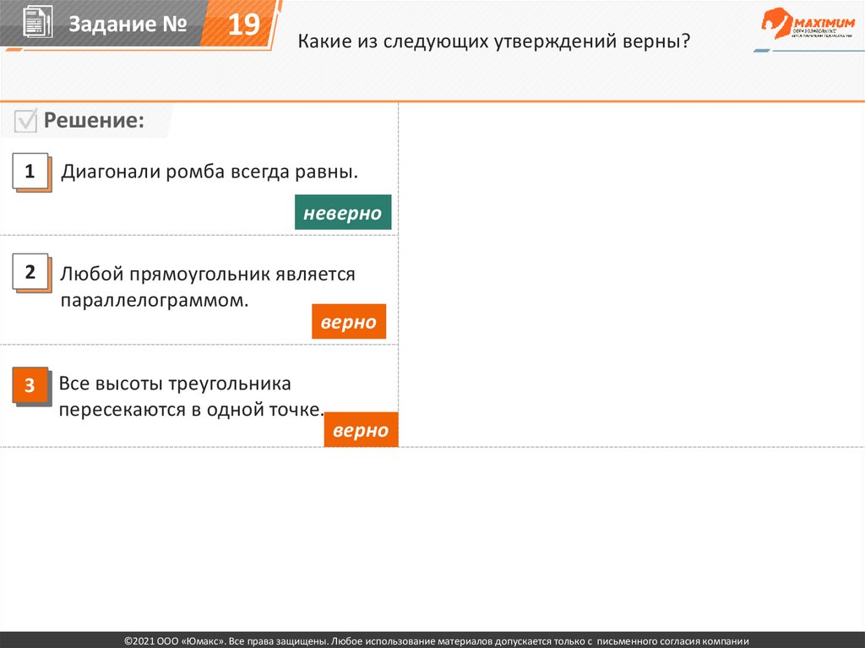
Task: Click the question Какие из следующих утверждений верны
Action: (x=493, y=41)
